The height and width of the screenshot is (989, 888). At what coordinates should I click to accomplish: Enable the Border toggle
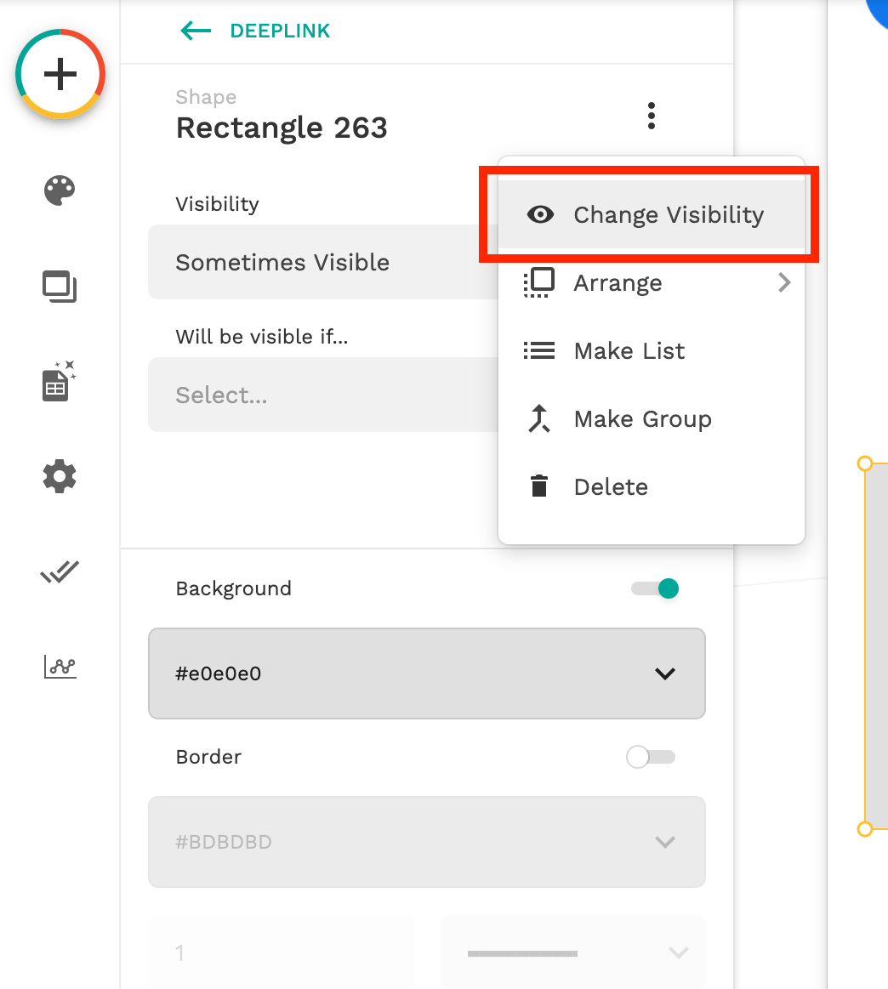coord(651,757)
